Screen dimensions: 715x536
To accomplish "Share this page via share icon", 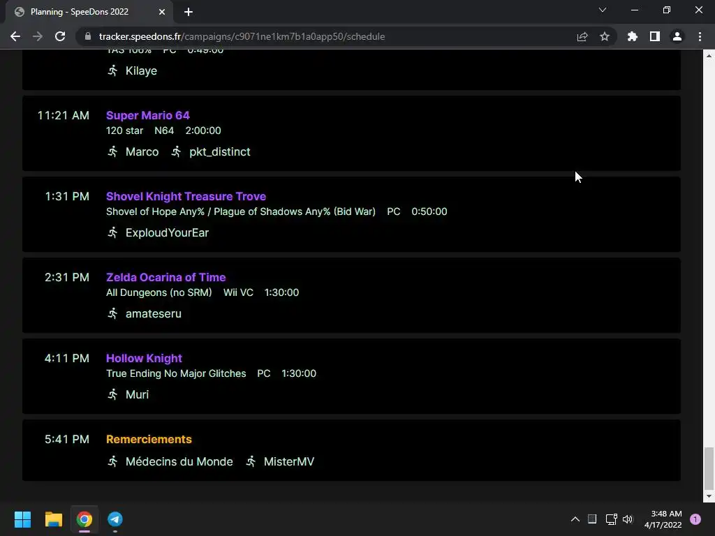I will [x=582, y=36].
